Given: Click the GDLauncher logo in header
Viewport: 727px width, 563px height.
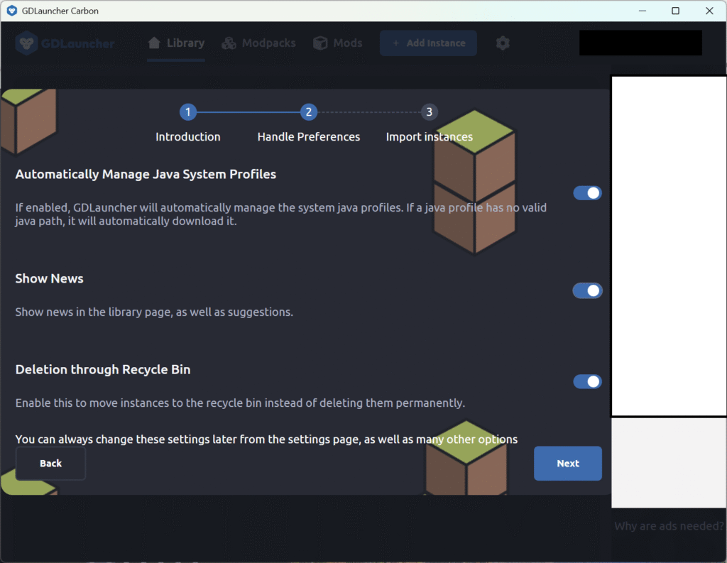Looking at the screenshot, I should tap(65, 43).
